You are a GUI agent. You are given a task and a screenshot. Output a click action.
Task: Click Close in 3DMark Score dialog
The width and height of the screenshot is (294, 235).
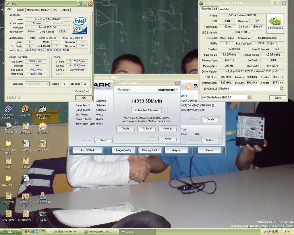coord(168,139)
